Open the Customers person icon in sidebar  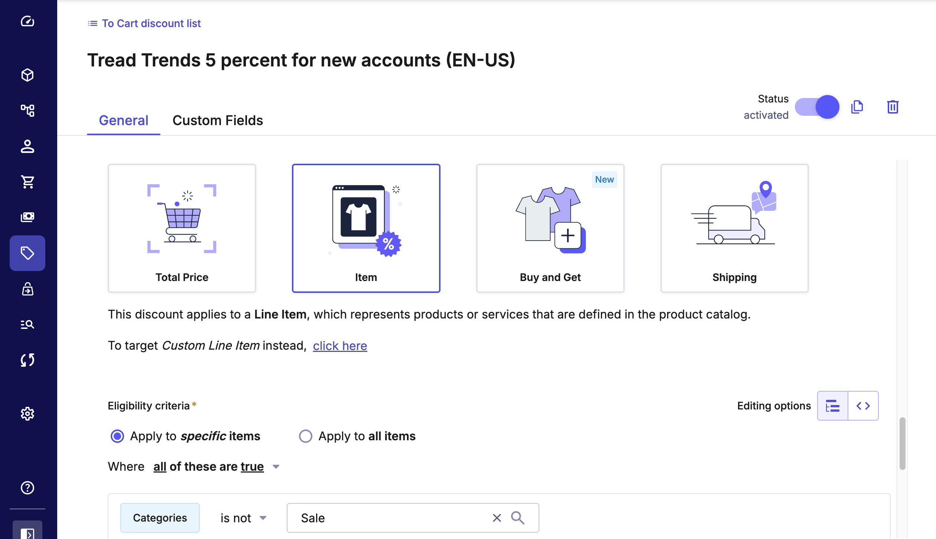pos(27,146)
